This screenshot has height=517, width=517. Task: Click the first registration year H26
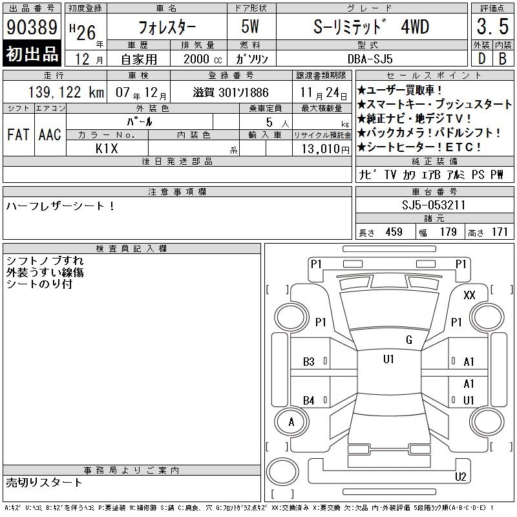83,32
